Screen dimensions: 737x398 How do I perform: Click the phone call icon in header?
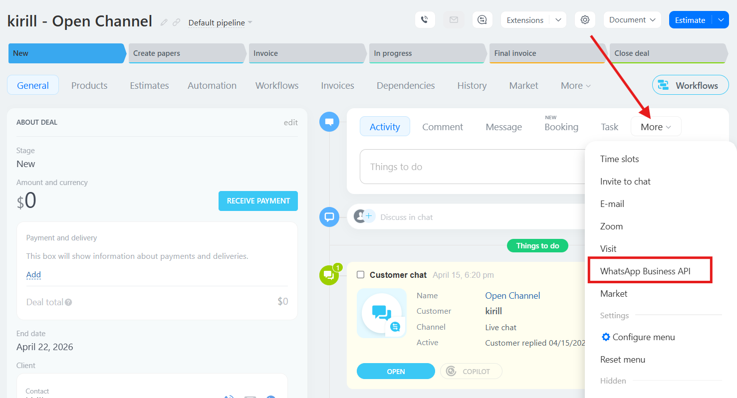pyautogui.click(x=425, y=20)
